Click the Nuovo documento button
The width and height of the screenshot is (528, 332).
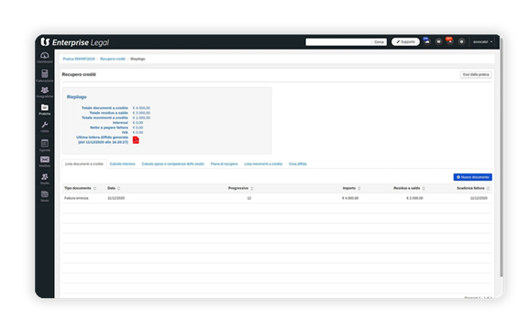point(472,177)
